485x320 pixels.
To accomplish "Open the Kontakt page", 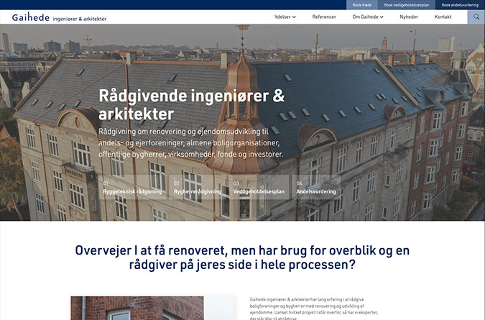I will coord(443,17).
